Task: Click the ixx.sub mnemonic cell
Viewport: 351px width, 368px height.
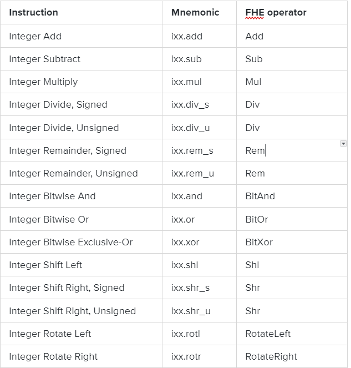Action: click(186, 59)
